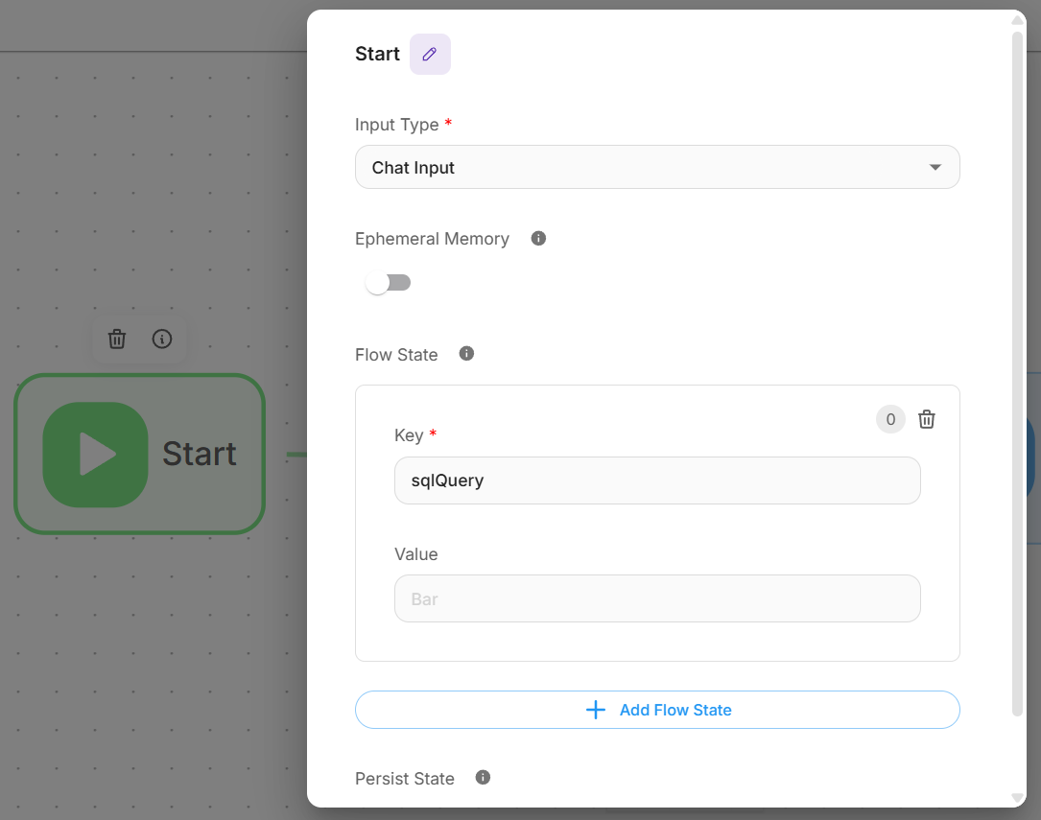Click the Value field with Bar placeholder
The height and width of the screenshot is (820, 1041).
[656, 598]
